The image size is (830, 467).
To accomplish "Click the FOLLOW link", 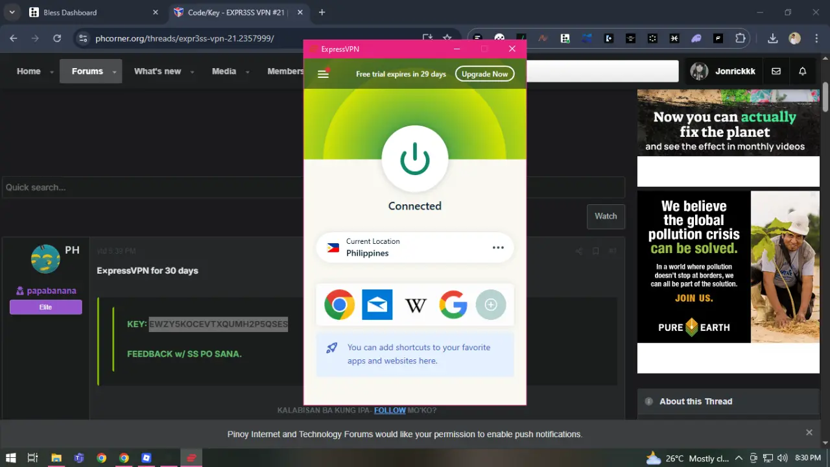I will 390,410.
